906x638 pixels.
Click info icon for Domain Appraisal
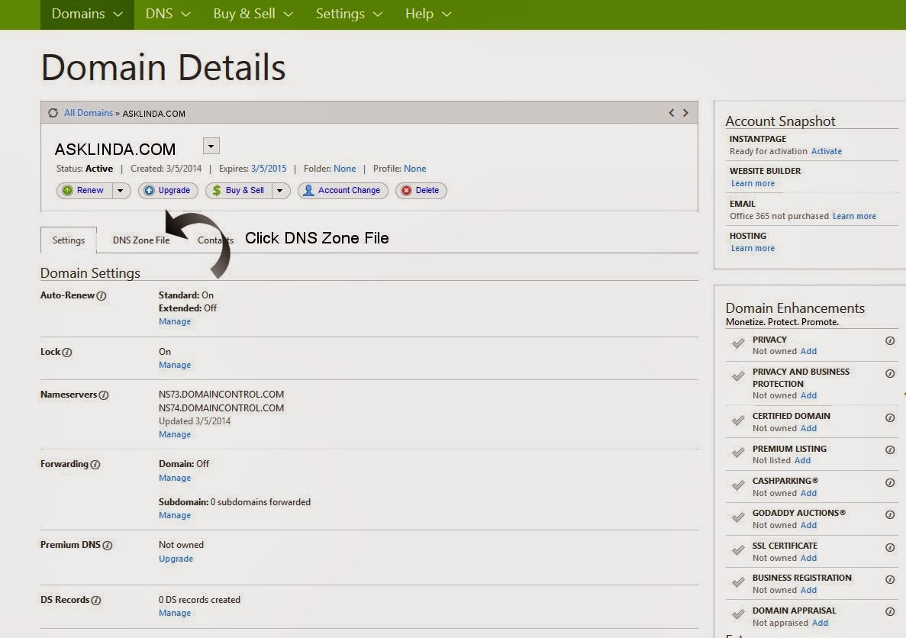[x=890, y=611]
